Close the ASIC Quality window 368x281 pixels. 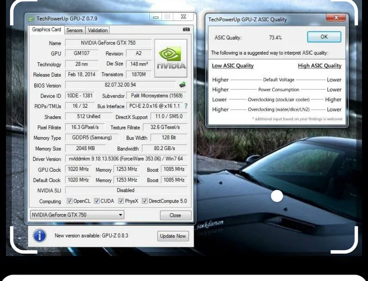pos(336,18)
